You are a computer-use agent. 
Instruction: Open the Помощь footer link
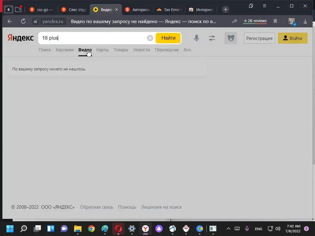(x=127, y=207)
